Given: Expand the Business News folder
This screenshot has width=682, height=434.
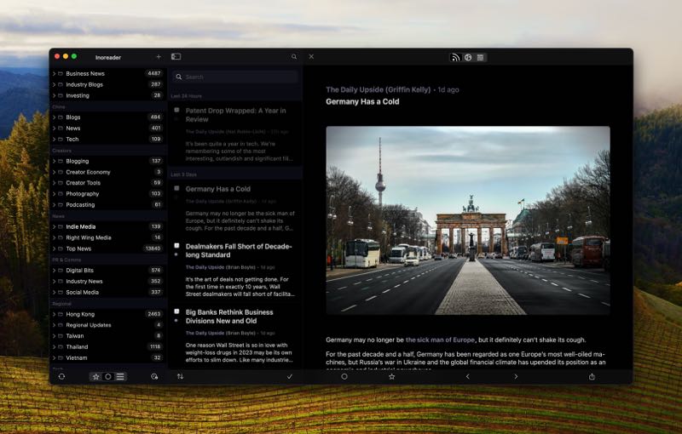Looking at the screenshot, I should click(54, 73).
